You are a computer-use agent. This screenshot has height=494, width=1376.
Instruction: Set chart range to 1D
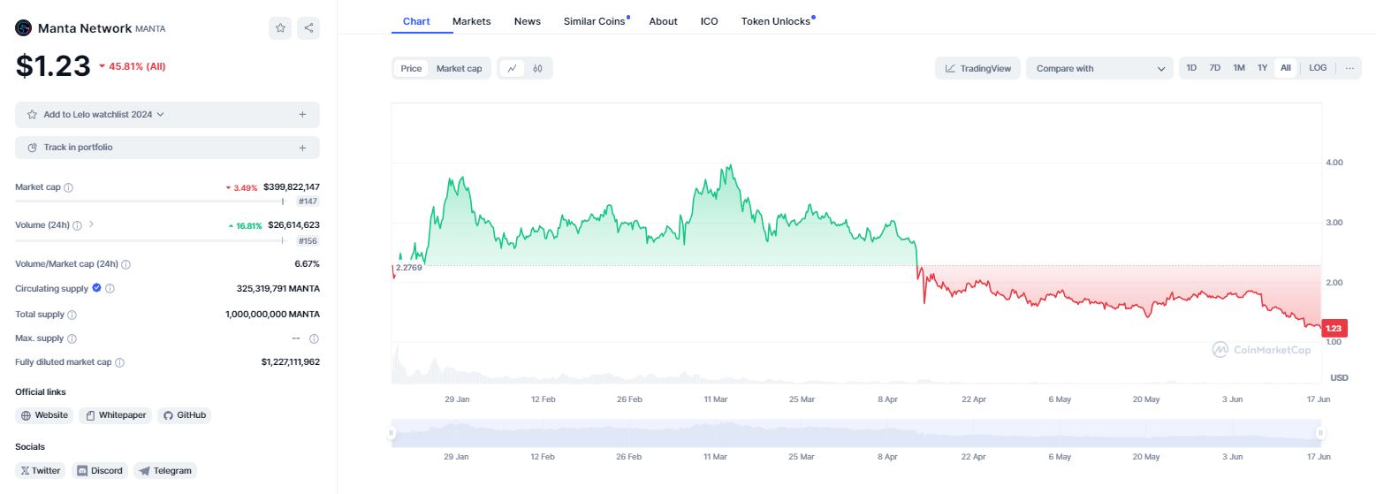(x=1191, y=68)
